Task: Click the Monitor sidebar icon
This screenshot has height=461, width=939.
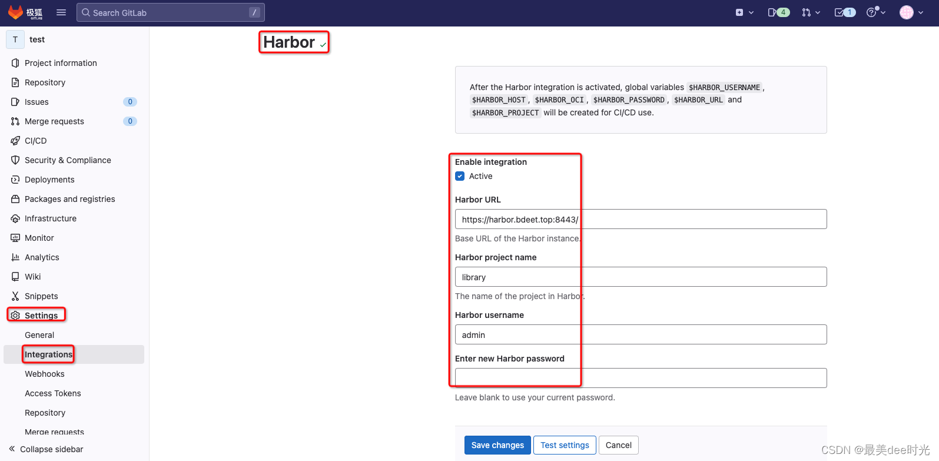Action: coord(15,238)
